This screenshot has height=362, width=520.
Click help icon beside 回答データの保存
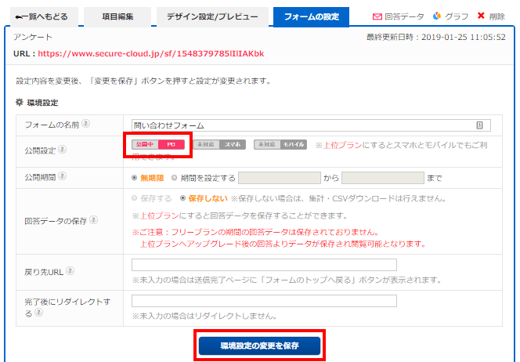tap(93, 220)
